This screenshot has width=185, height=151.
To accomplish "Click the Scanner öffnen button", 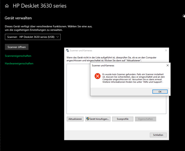I will tap(17, 47).
